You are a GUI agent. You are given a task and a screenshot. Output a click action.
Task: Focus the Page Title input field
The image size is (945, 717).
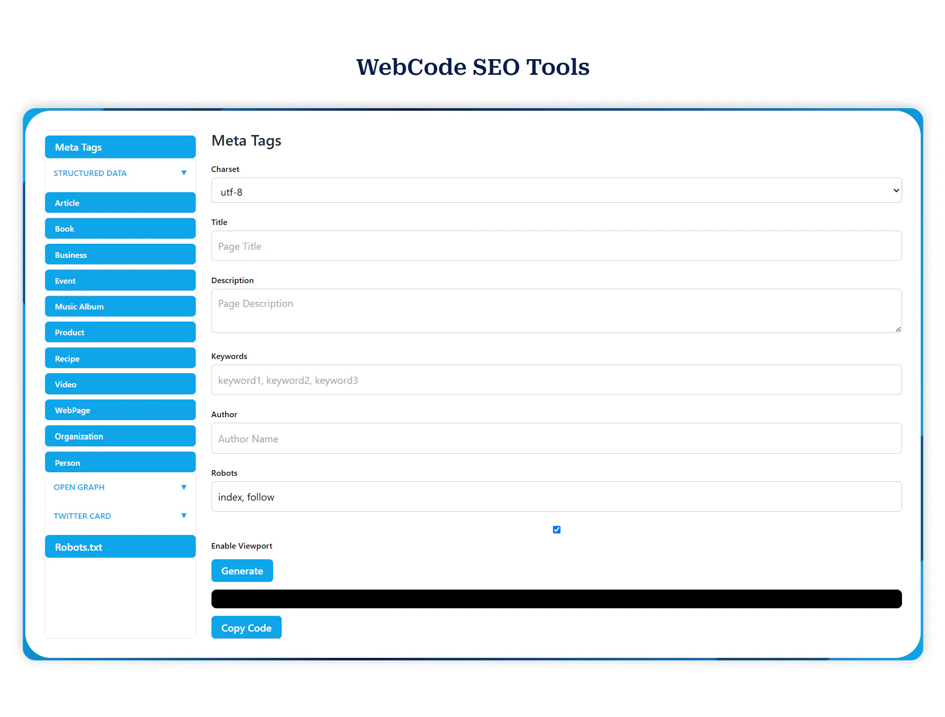click(556, 246)
